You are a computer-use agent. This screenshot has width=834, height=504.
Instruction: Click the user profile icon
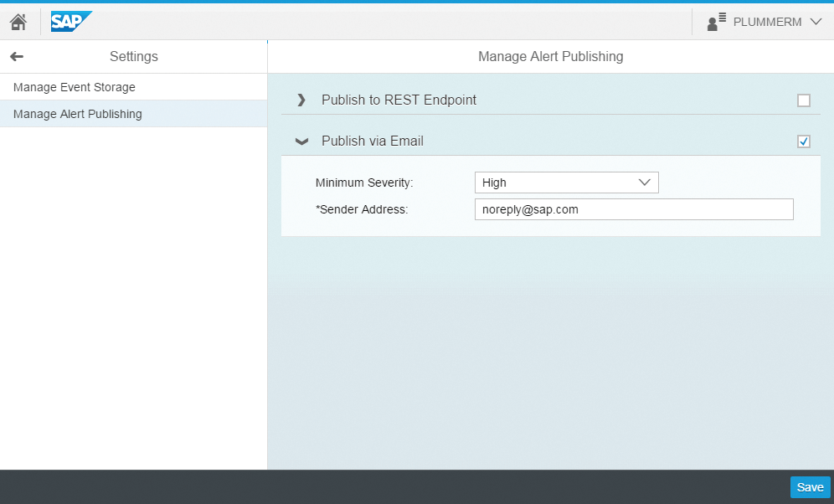716,22
